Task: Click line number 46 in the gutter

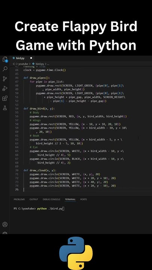Action: point(17,78)
